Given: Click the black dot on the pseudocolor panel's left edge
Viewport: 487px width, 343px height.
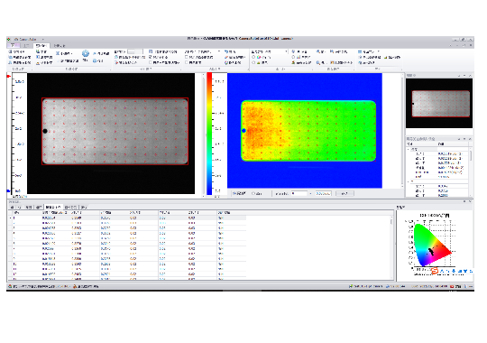Looking at the screenshot, I should (x=243, y=131).
